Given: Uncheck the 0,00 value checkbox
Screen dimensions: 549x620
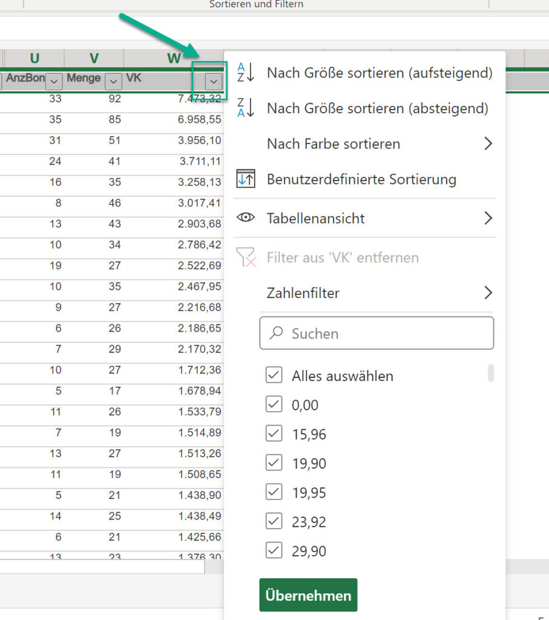Looking at the screenshot, I should pyautogui.click(x=274, y=404).
